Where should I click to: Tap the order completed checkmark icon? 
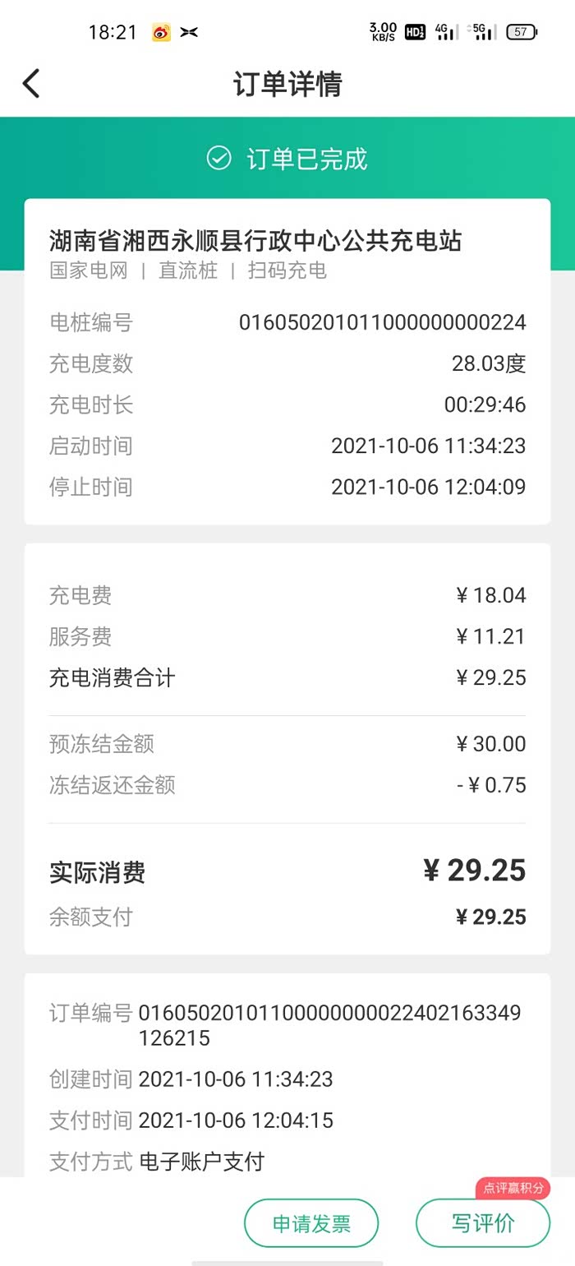pyautogui.click(x=218, y=158)
